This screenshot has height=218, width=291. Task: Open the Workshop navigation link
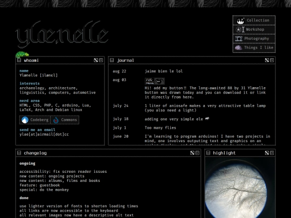pyautogui.click(x=254, y=30)
